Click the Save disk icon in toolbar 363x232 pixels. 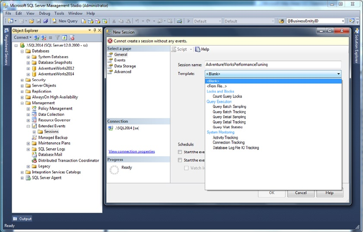pyautogui.click(x=39, y=21)
